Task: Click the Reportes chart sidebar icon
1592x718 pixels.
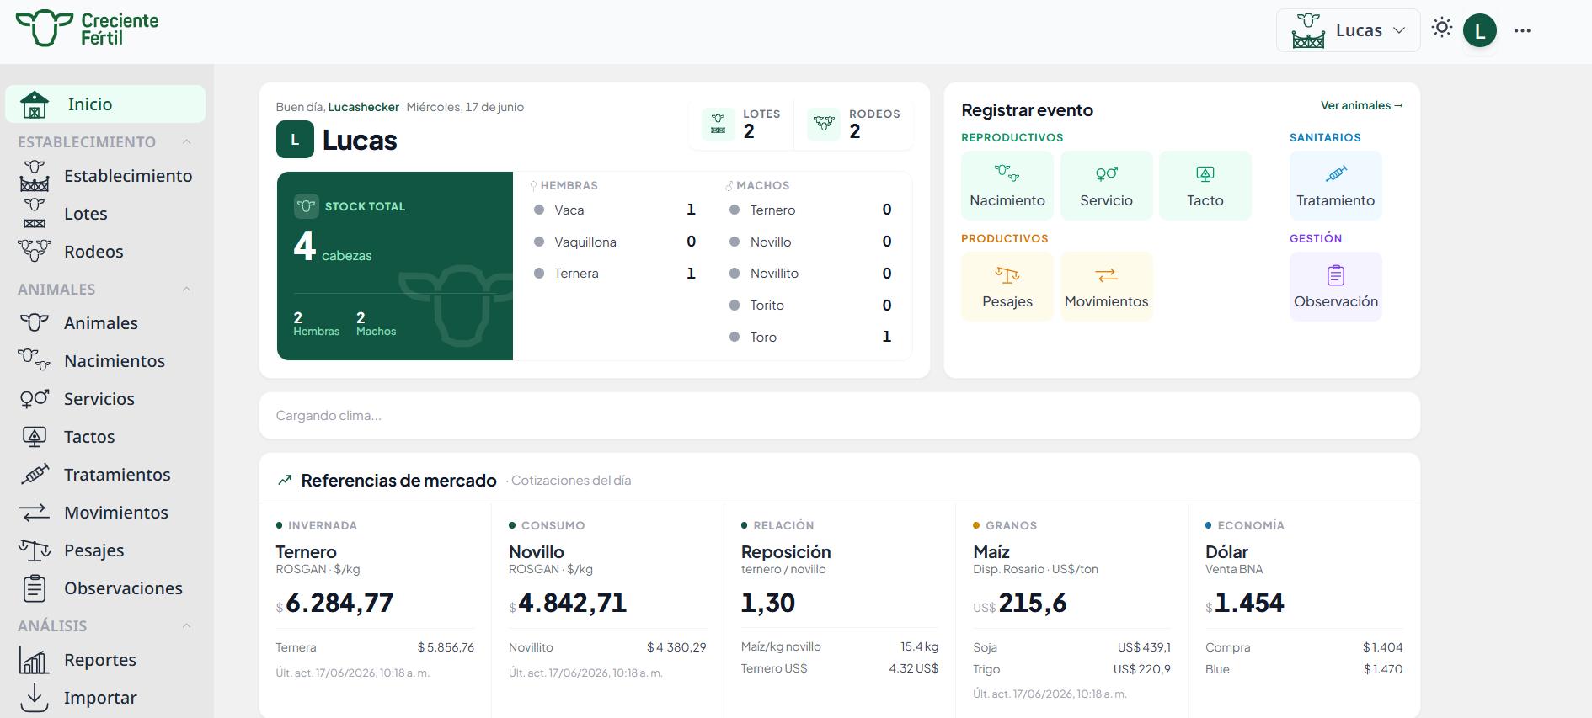Action: click(x=35, y=660)
